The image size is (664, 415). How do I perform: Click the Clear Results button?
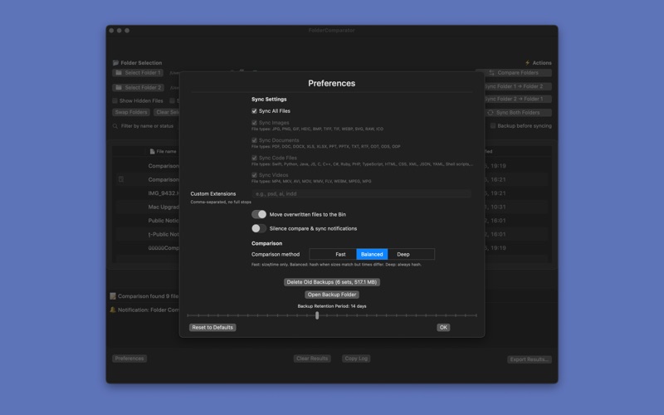point(312,359)
